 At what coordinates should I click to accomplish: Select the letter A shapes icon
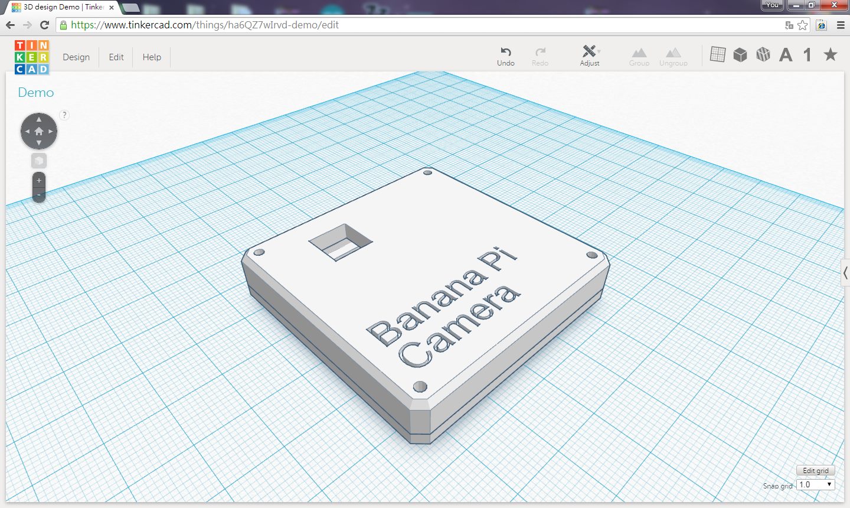click(786, 55)
